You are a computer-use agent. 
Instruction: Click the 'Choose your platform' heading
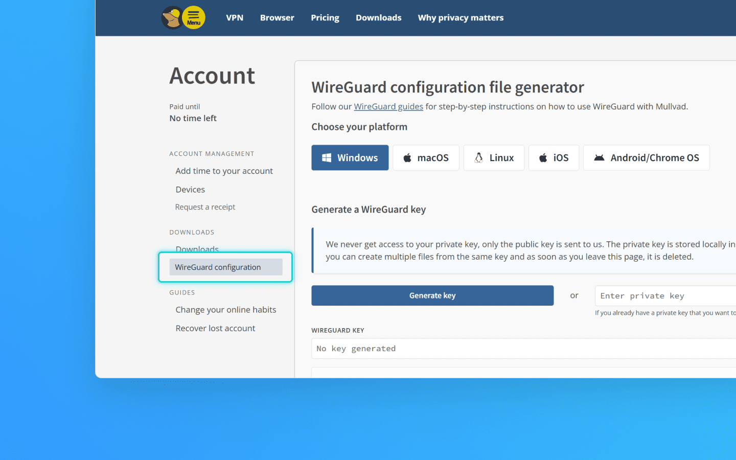coord(359,127)
